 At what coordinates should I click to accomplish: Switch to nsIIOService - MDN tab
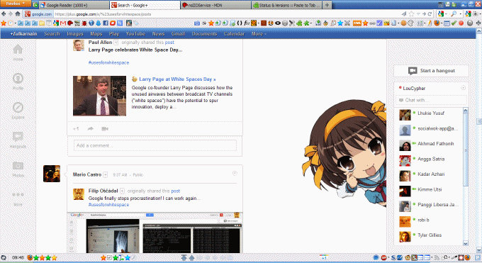tap(215, 5)
